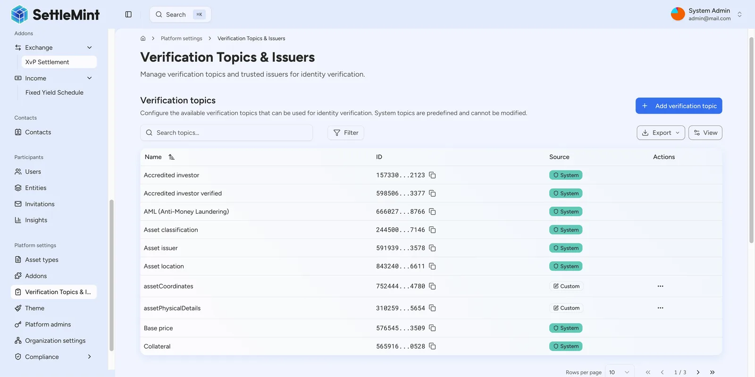
Task: Click the Custom badge for assetPhysicalDetails
Action: 566,308
